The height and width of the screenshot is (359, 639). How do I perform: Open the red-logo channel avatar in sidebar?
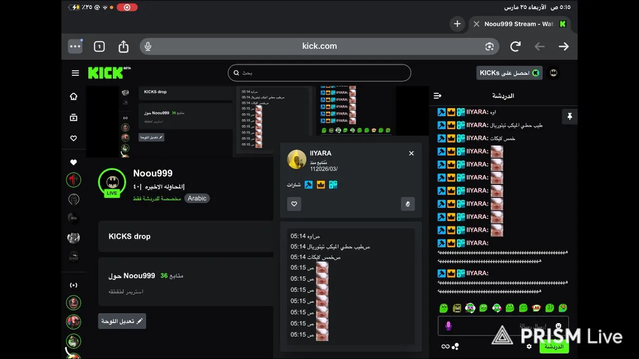click(x=73, y=179)
